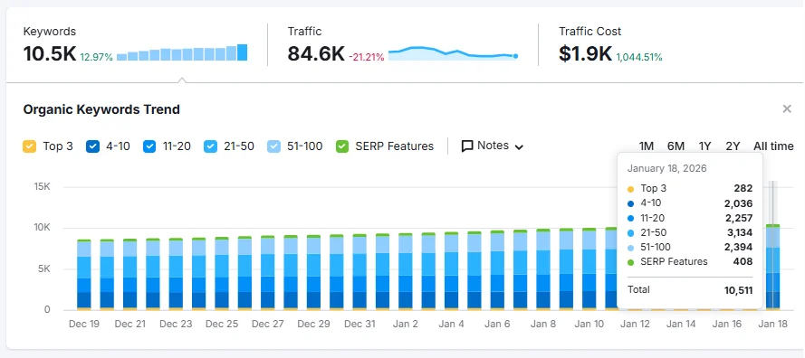Click the Dec 25 stacked bar
805x358 pixels.
click(x=222, y=274)
